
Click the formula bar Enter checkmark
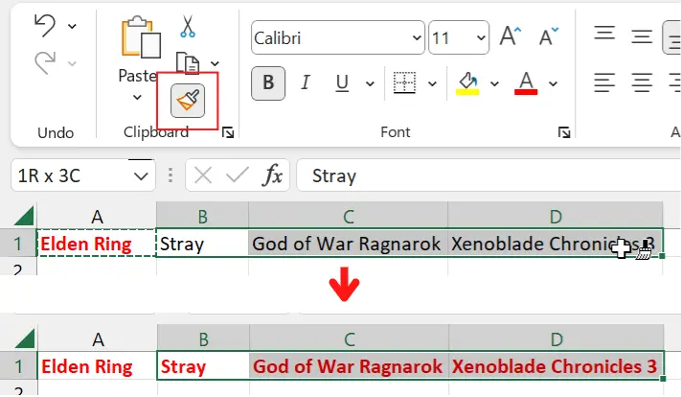pyautogui.click(x=238, y=175)
